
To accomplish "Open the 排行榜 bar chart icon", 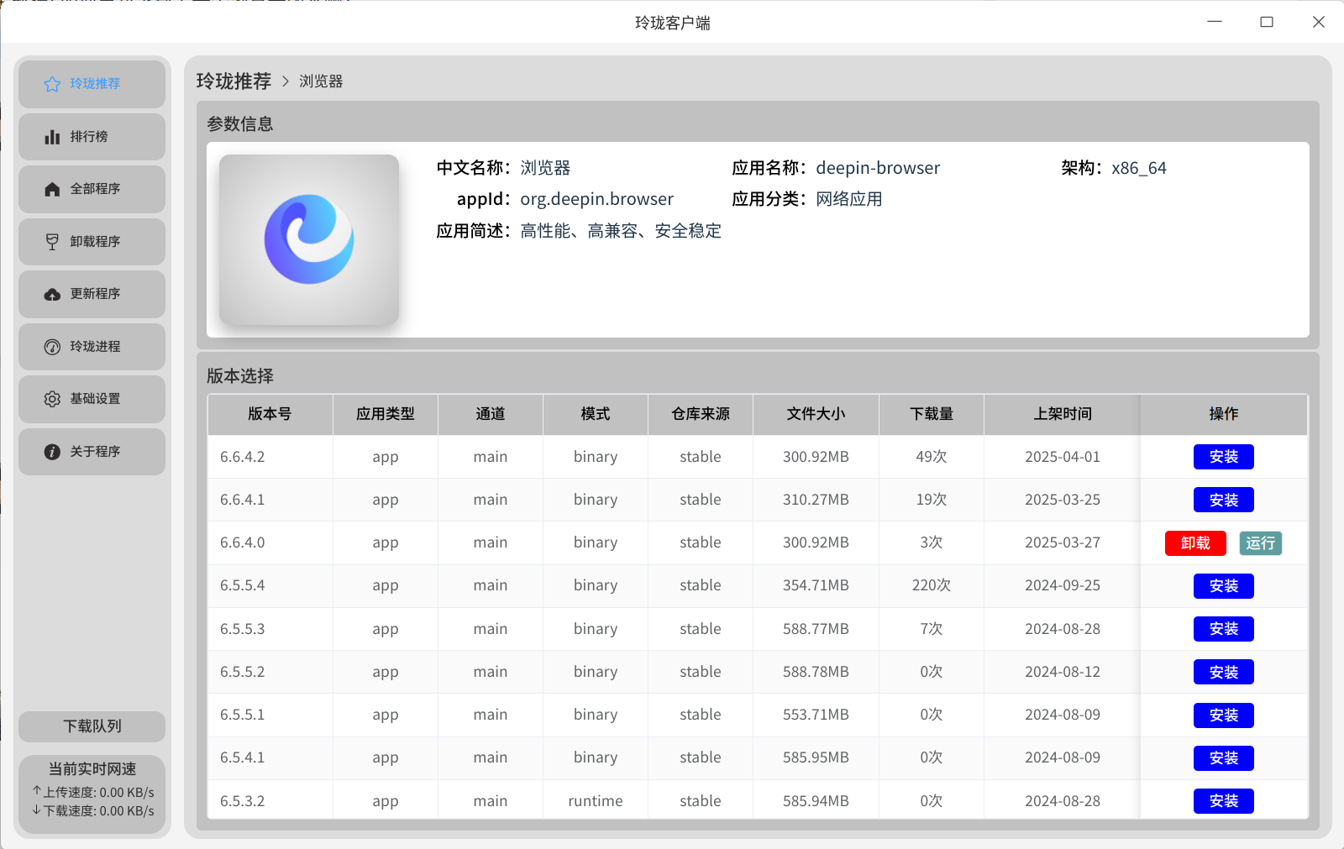I will (52, 137).
